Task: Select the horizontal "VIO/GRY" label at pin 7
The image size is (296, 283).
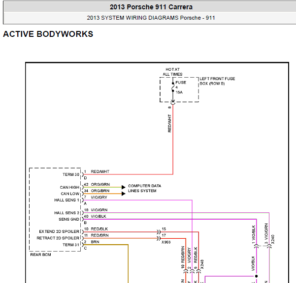Action: (x=99, y=197)
